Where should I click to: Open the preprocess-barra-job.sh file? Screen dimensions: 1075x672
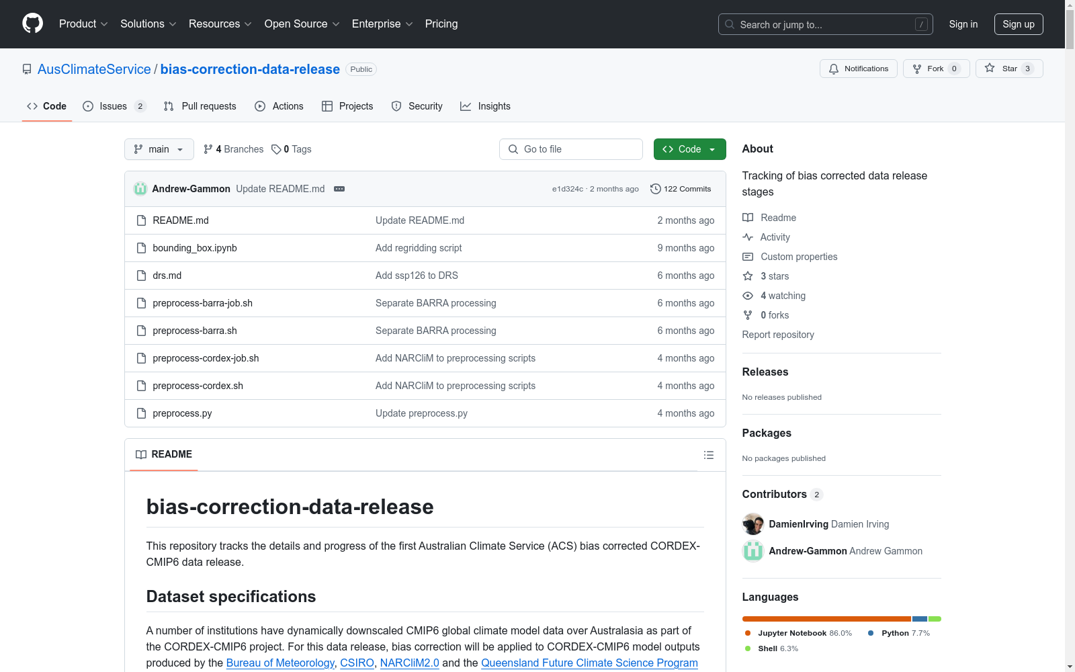point(202,303)
